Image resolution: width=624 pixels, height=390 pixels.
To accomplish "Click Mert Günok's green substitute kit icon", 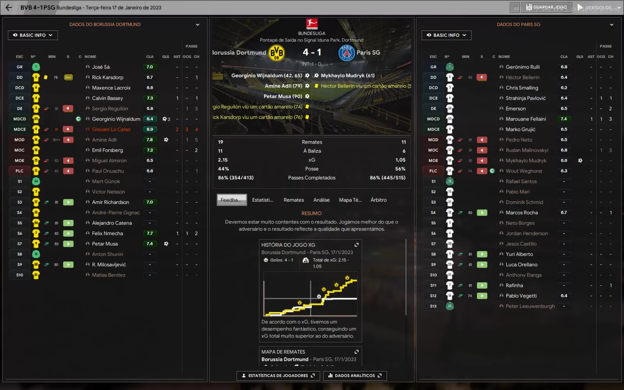I will 36,181.
